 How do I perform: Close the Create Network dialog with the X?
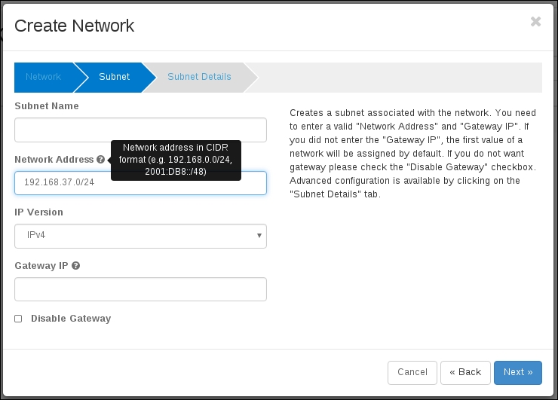[x=535, y=22]
